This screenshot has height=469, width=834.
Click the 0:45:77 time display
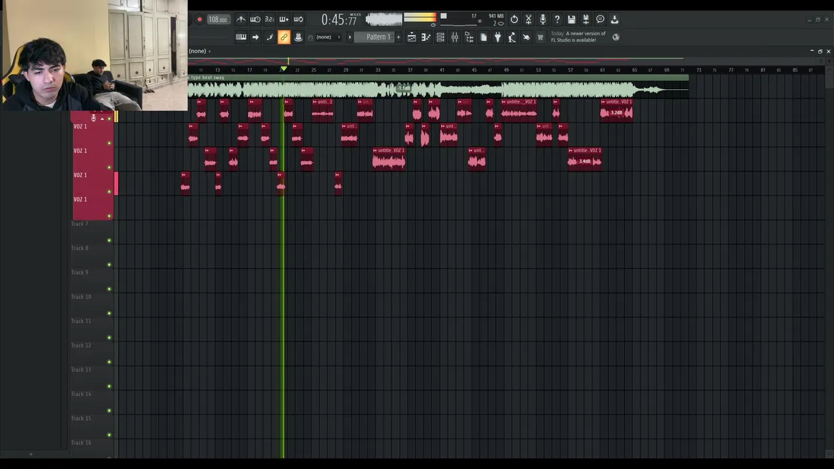tap(339, 20)
